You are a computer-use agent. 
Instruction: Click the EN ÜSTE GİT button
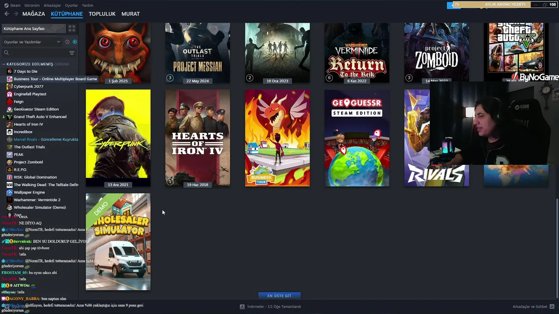[279, 296]
